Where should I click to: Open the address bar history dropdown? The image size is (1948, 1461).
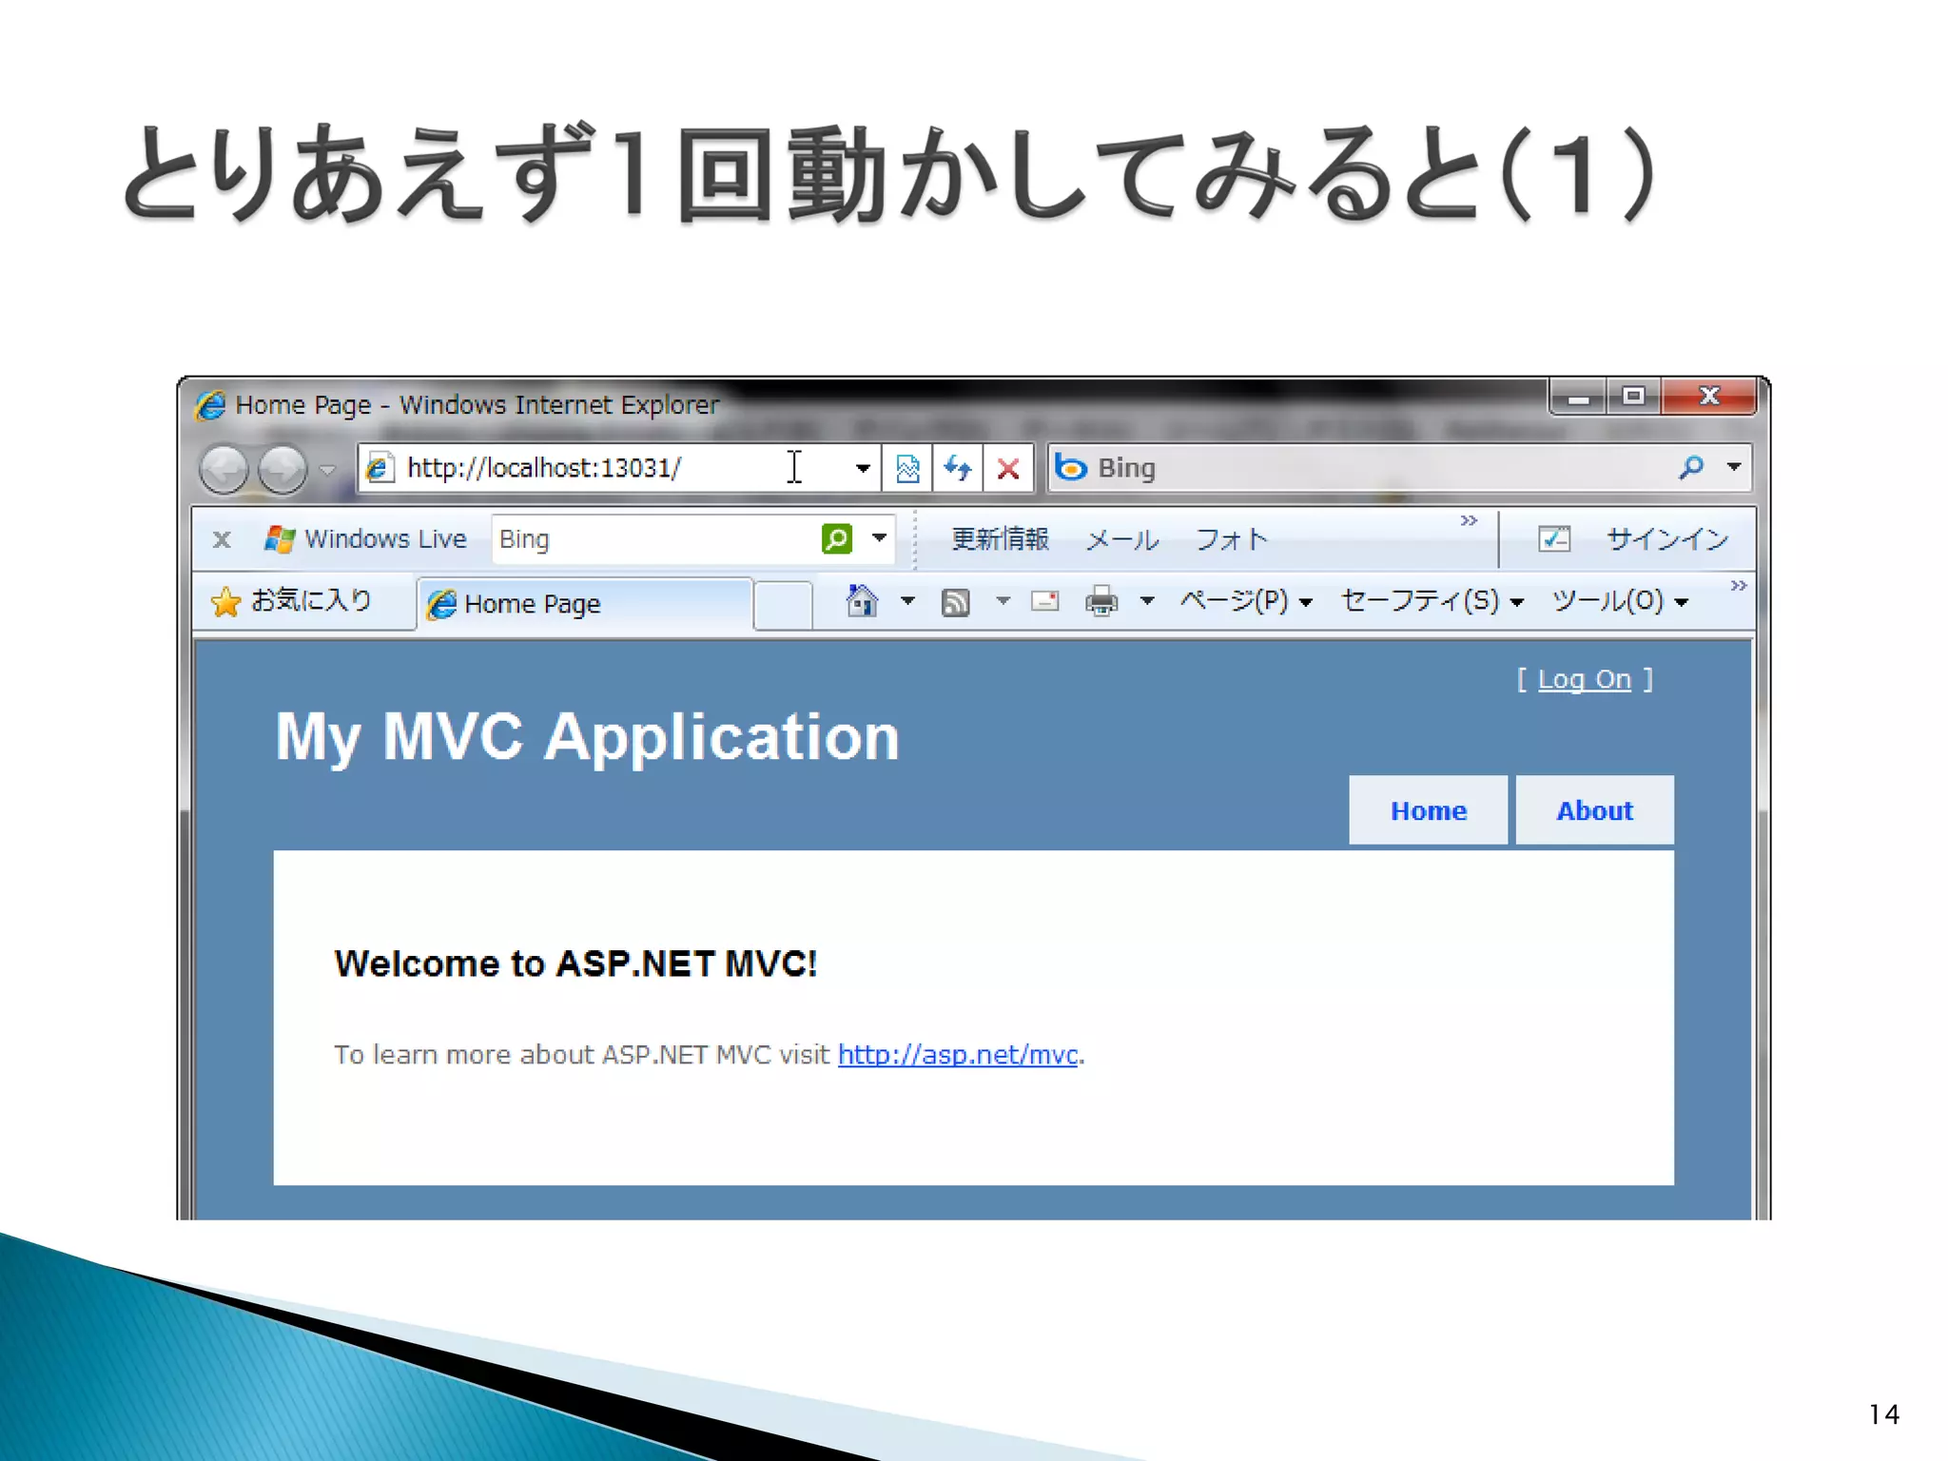click(863, 468)
